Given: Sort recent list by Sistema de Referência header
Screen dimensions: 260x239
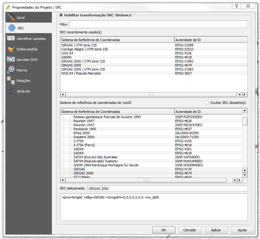Looking at the screenshot, I should [117, 40].
